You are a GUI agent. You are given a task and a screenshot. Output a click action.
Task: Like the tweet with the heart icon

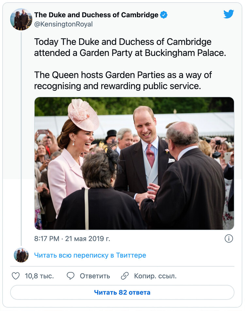click(x=16, y=276)
